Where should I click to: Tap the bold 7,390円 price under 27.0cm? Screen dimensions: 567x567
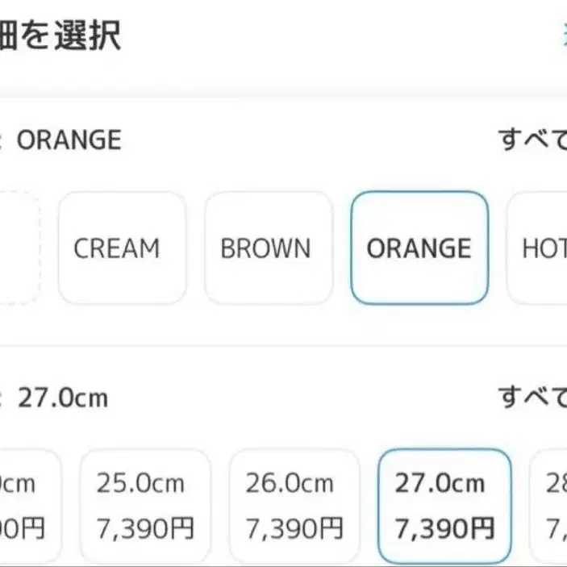point(444,529)
